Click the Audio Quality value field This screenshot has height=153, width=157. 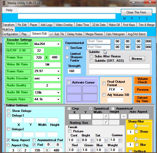[x=47, y=86]
